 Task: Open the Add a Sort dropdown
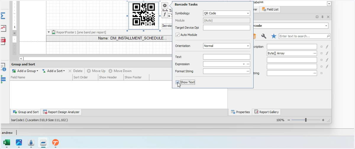click(x=53, y=71)
